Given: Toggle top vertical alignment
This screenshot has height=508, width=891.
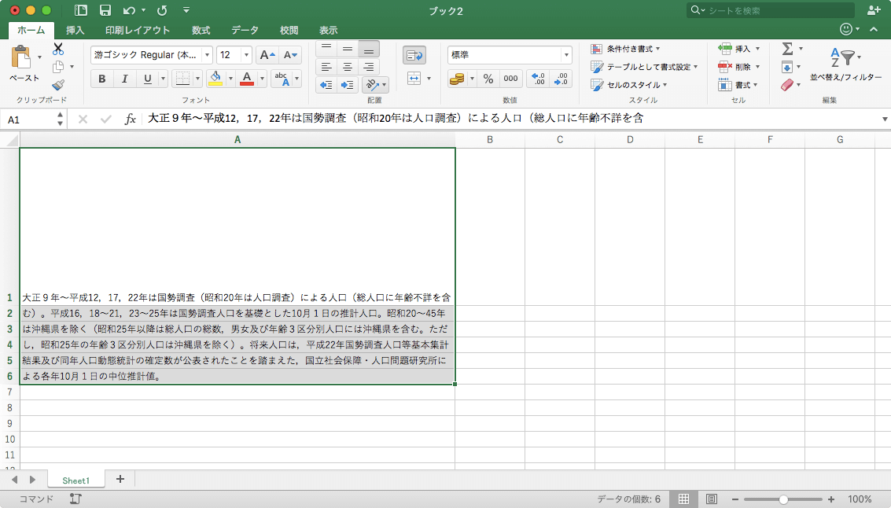Looking at the screenshot, I should (326, 49).
